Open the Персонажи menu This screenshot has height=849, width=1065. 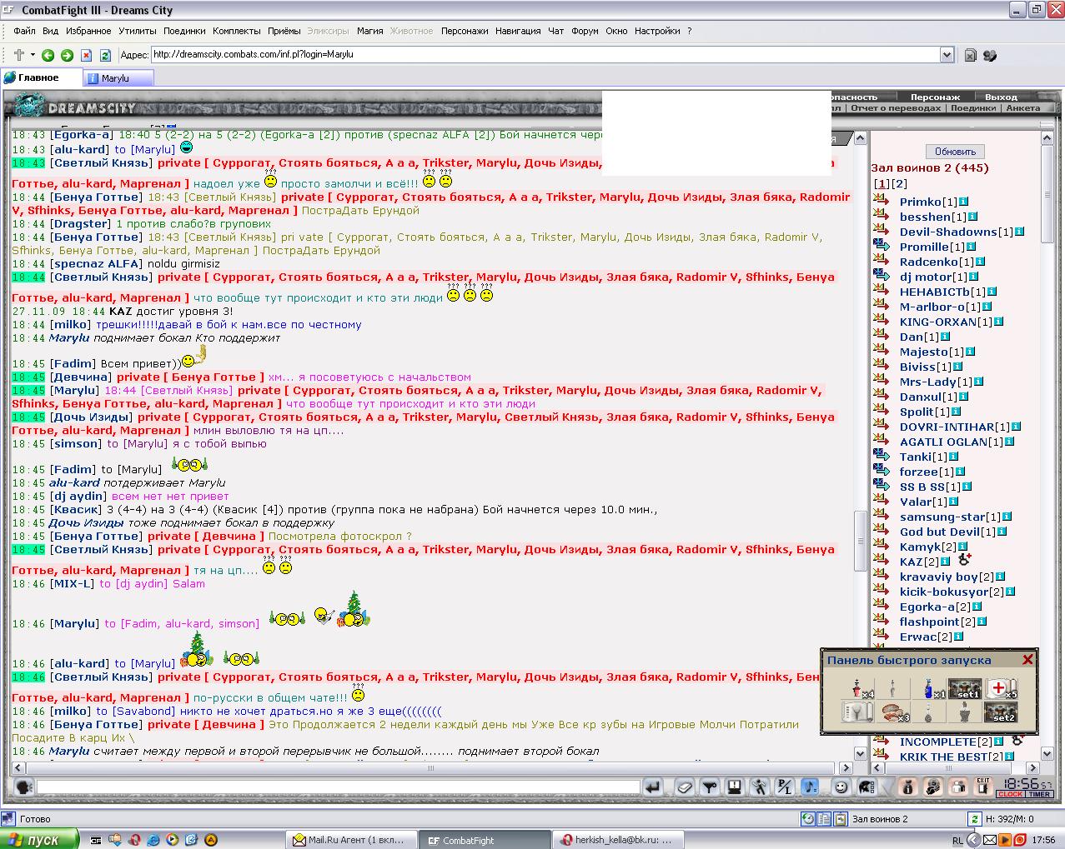[465, 31]
